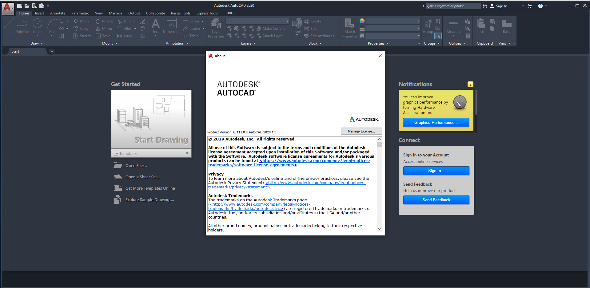
Task: Click the Sign In button under Connect
Action: 436,171
